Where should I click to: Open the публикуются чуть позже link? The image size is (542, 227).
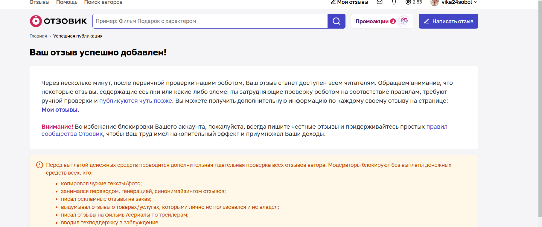coord(136,101)
